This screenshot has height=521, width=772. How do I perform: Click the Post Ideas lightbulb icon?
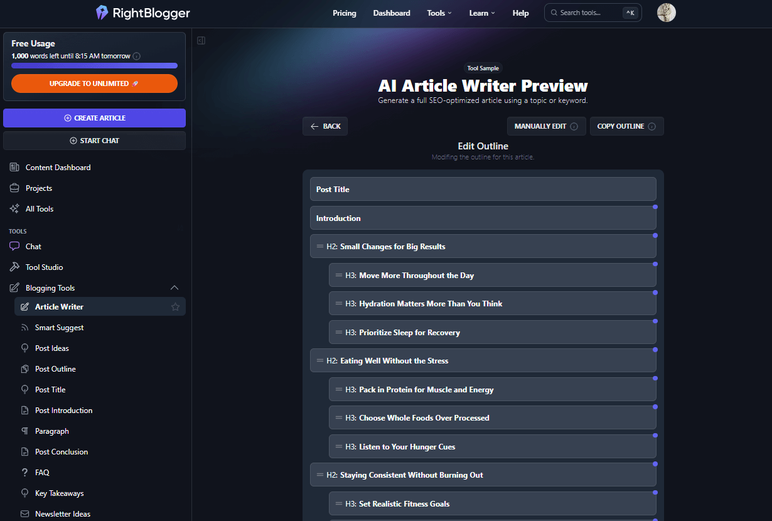pyautogui.click(x=25, y=348)
